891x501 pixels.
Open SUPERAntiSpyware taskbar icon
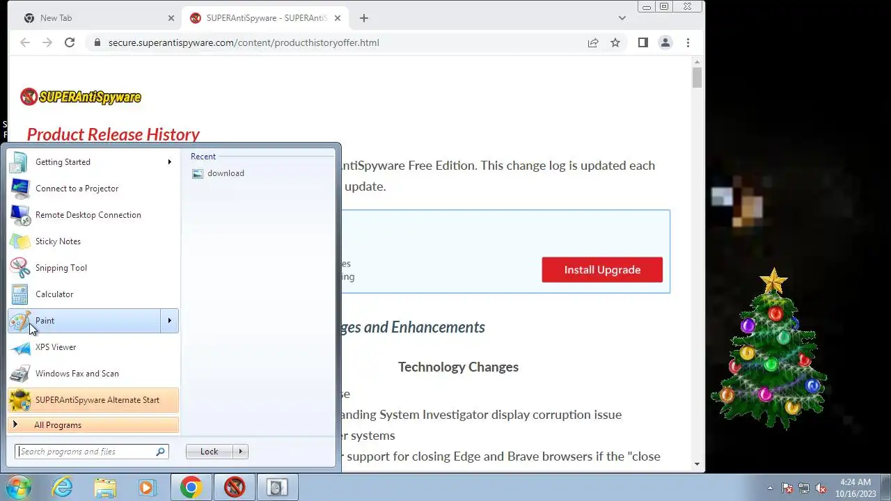pos(235,487)
